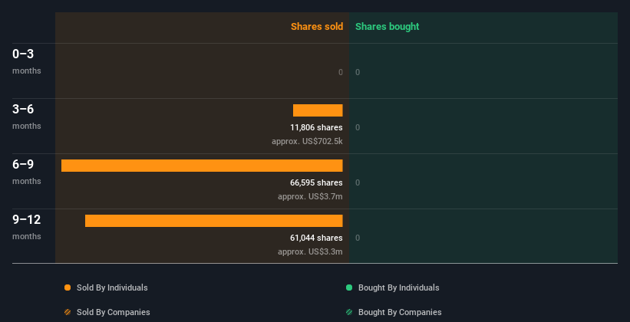
Task: Click the zero bought value in 0–3 months row
Action: (358, 72)
